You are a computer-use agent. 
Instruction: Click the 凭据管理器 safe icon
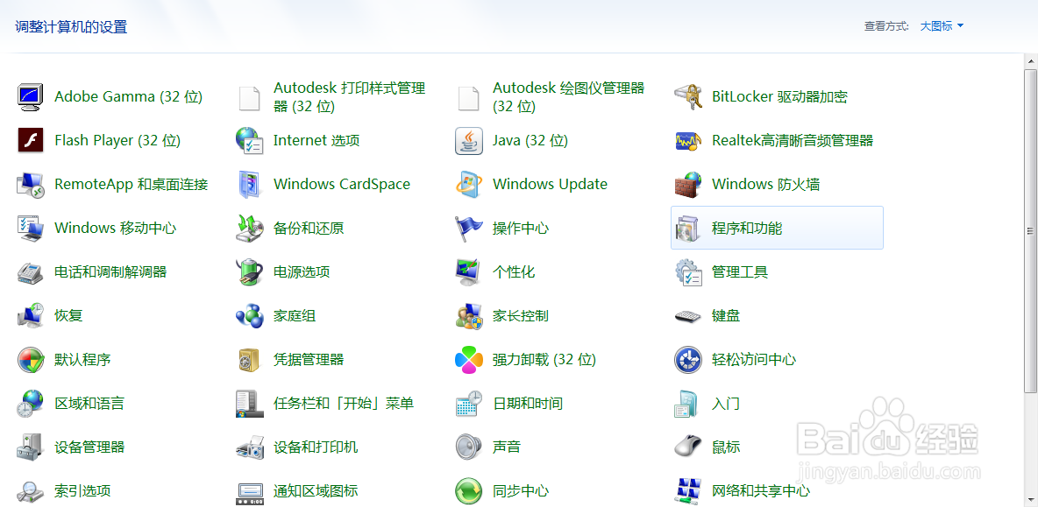(250, 360)
